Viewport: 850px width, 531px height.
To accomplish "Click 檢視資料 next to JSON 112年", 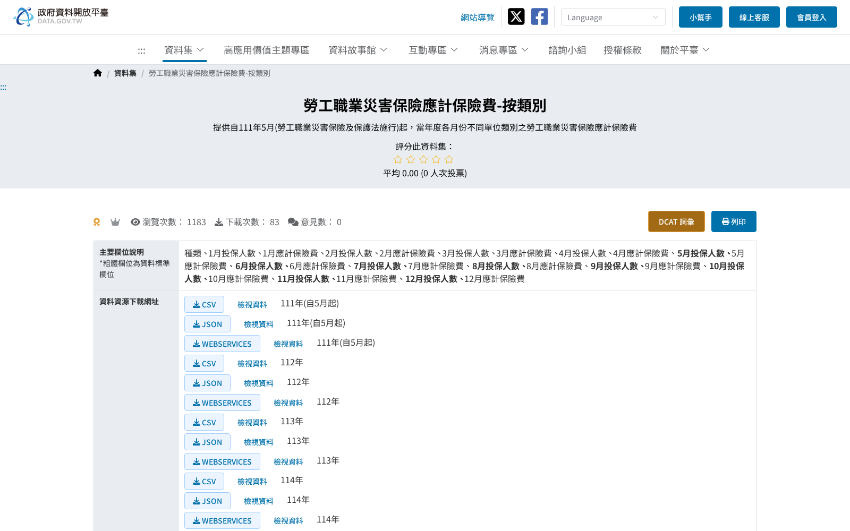I will [259, 383].
